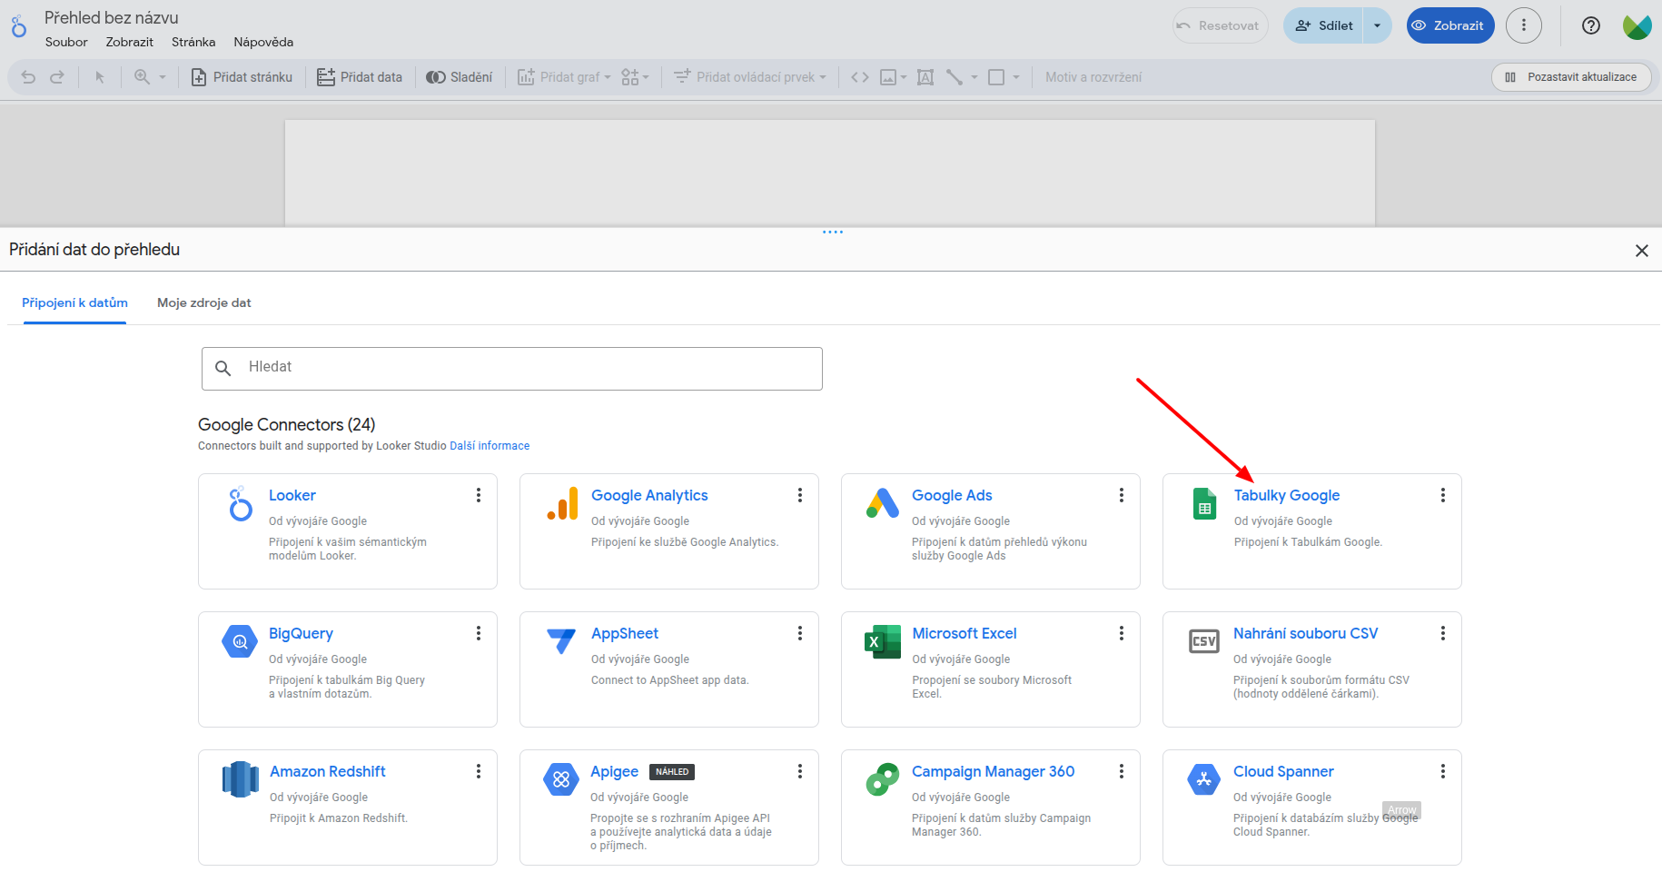Open more options for BigQuery card
1662x872 pixels.
click(x=479, y=633)
